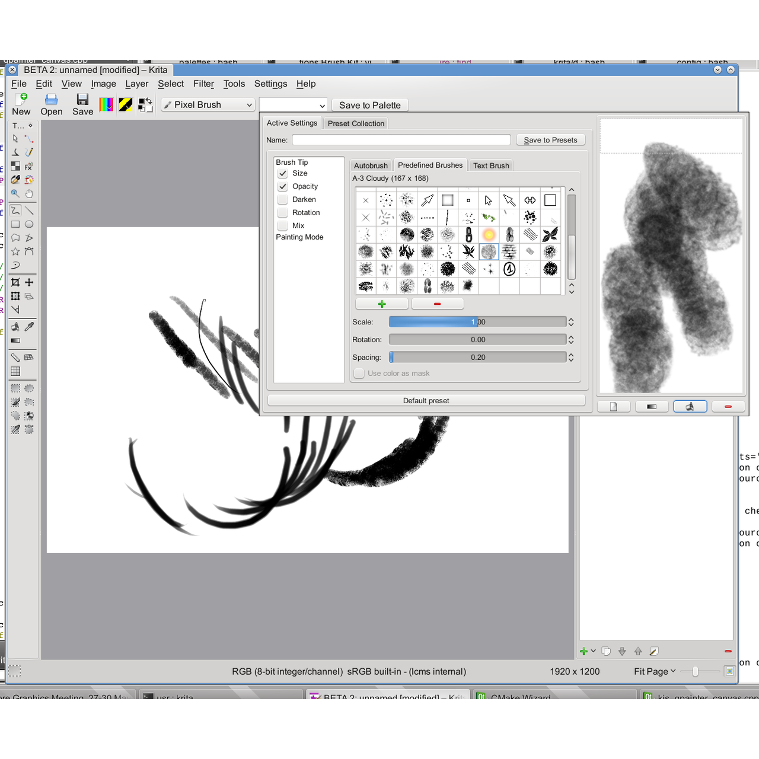Click the New document toolbar icon
759x759 pixels.
coord(21,100)
